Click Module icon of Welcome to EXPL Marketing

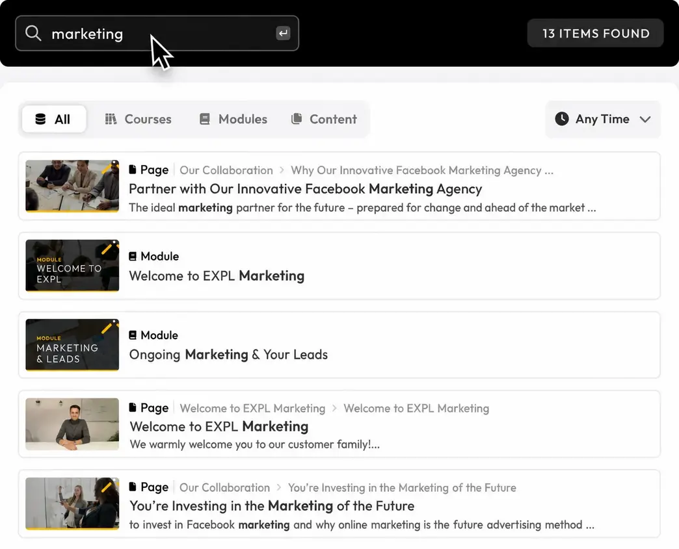(133, 256)
